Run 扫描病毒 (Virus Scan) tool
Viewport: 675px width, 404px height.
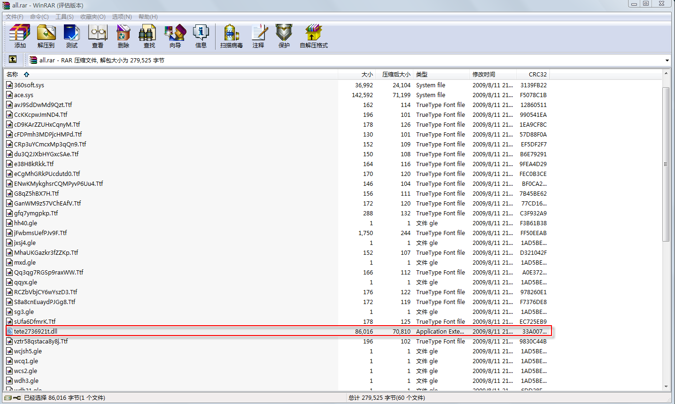[x=232, y=37]
